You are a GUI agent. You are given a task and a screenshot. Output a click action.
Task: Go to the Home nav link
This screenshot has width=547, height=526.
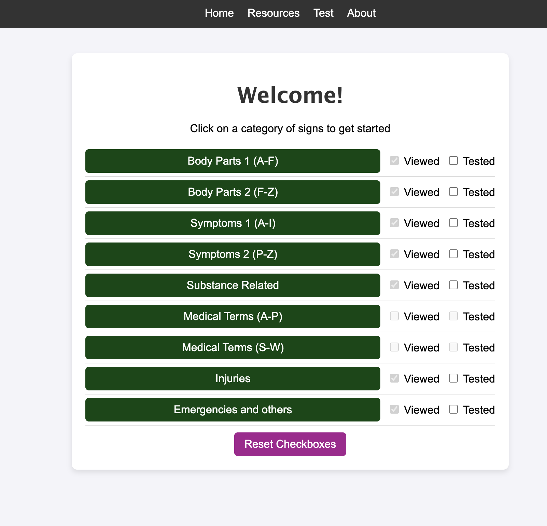click(219, 13)
